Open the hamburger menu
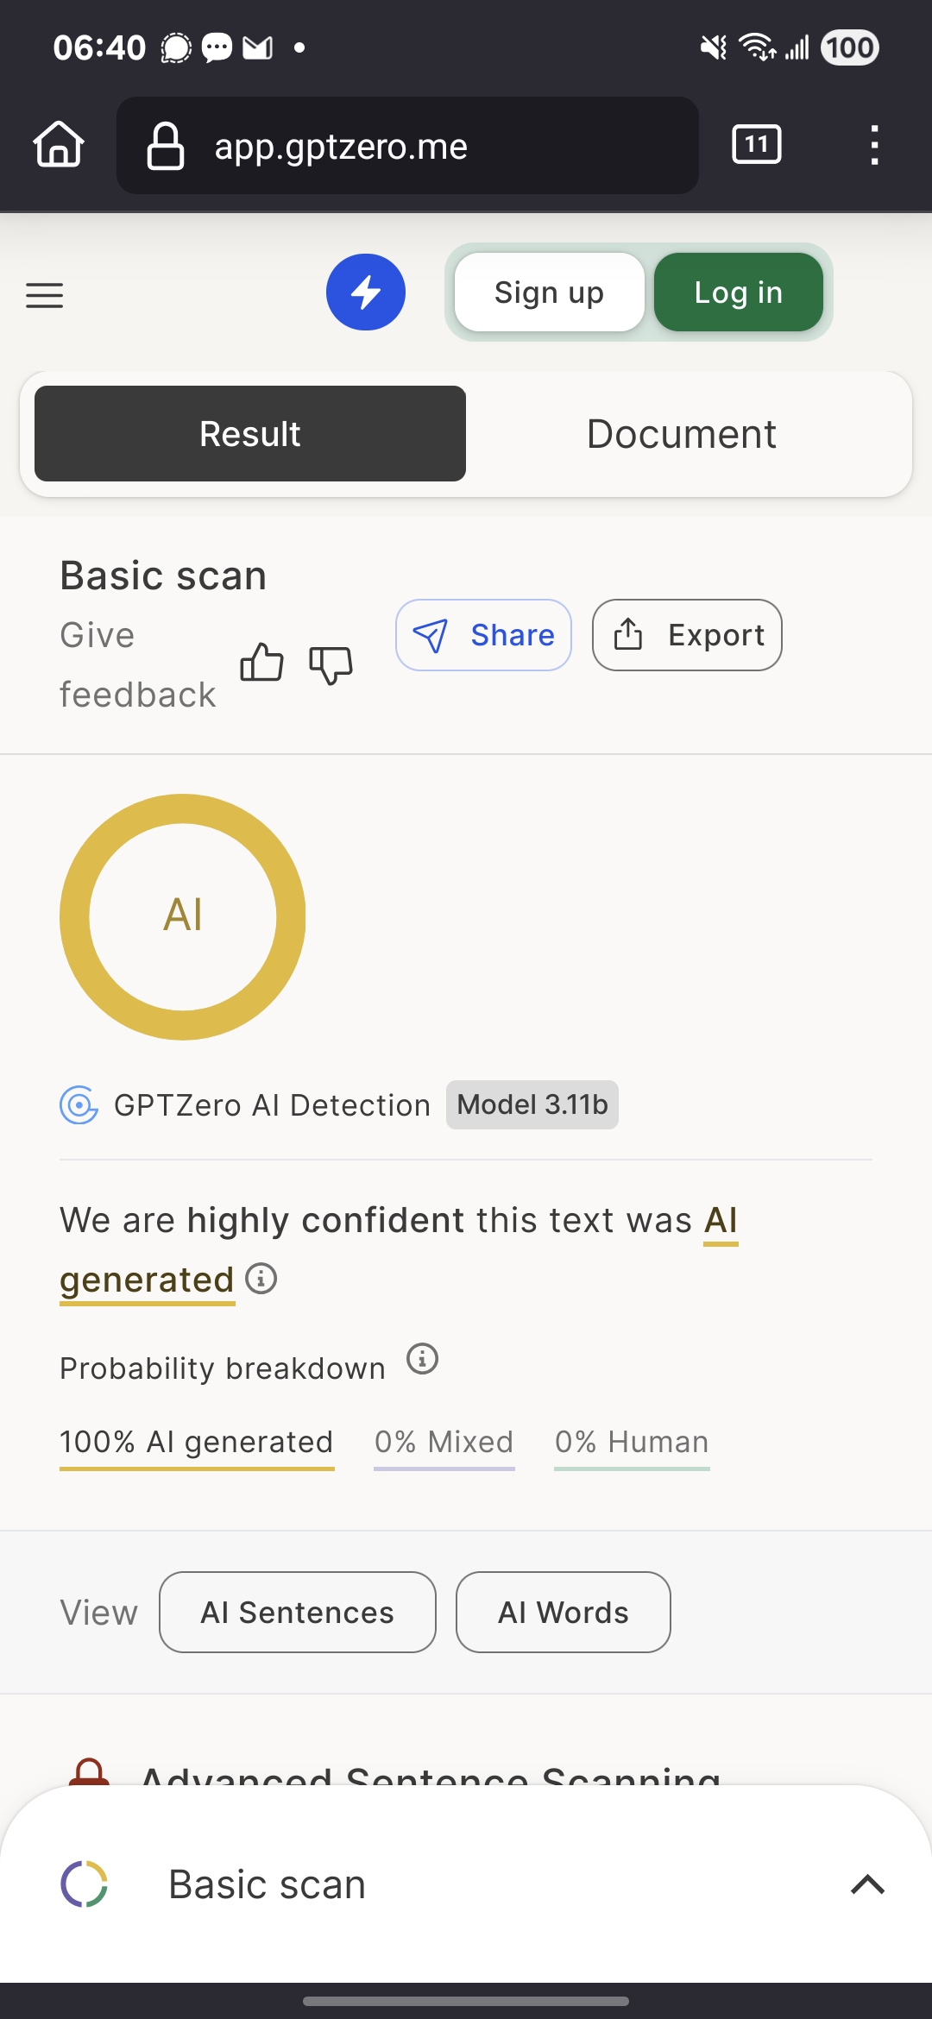Screen dimensions: 932x2019 click(x=45, y=295)
